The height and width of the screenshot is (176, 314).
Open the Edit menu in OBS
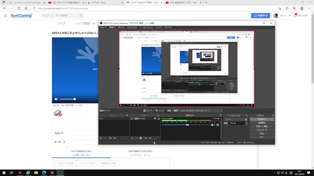(112, 27)
